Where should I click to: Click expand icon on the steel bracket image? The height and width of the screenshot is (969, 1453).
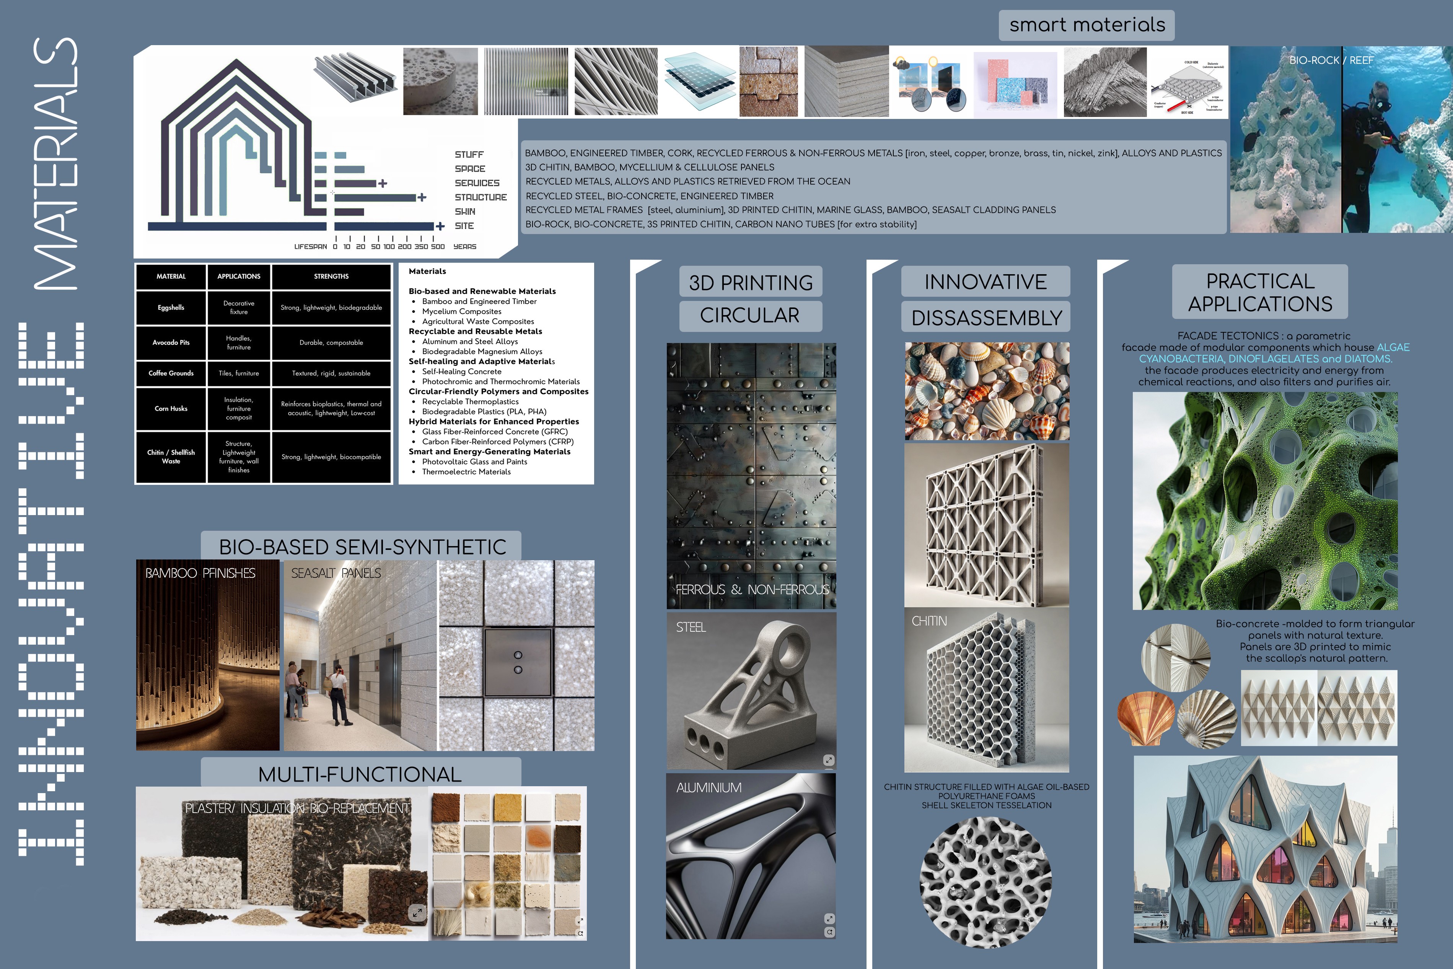click(x=829, y=760)
